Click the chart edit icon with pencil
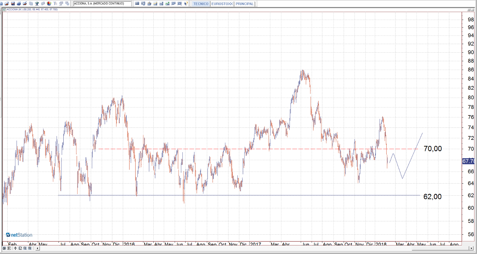 click(x=25, y=3)
